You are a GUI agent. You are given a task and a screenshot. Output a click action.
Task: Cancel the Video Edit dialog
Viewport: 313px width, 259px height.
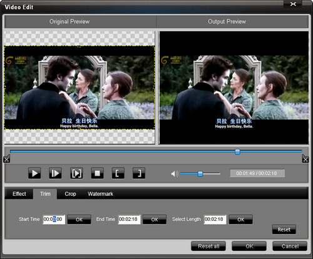tap(290, 246)
